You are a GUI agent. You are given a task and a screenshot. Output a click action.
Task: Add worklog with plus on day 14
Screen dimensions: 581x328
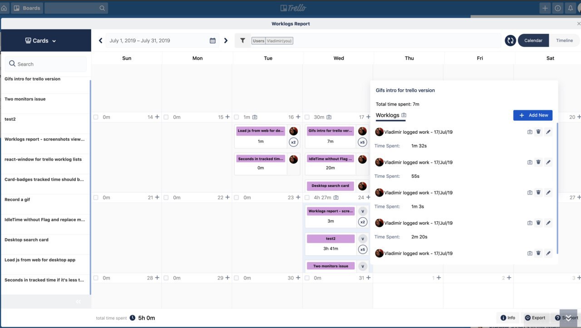[x=157, y=117]
